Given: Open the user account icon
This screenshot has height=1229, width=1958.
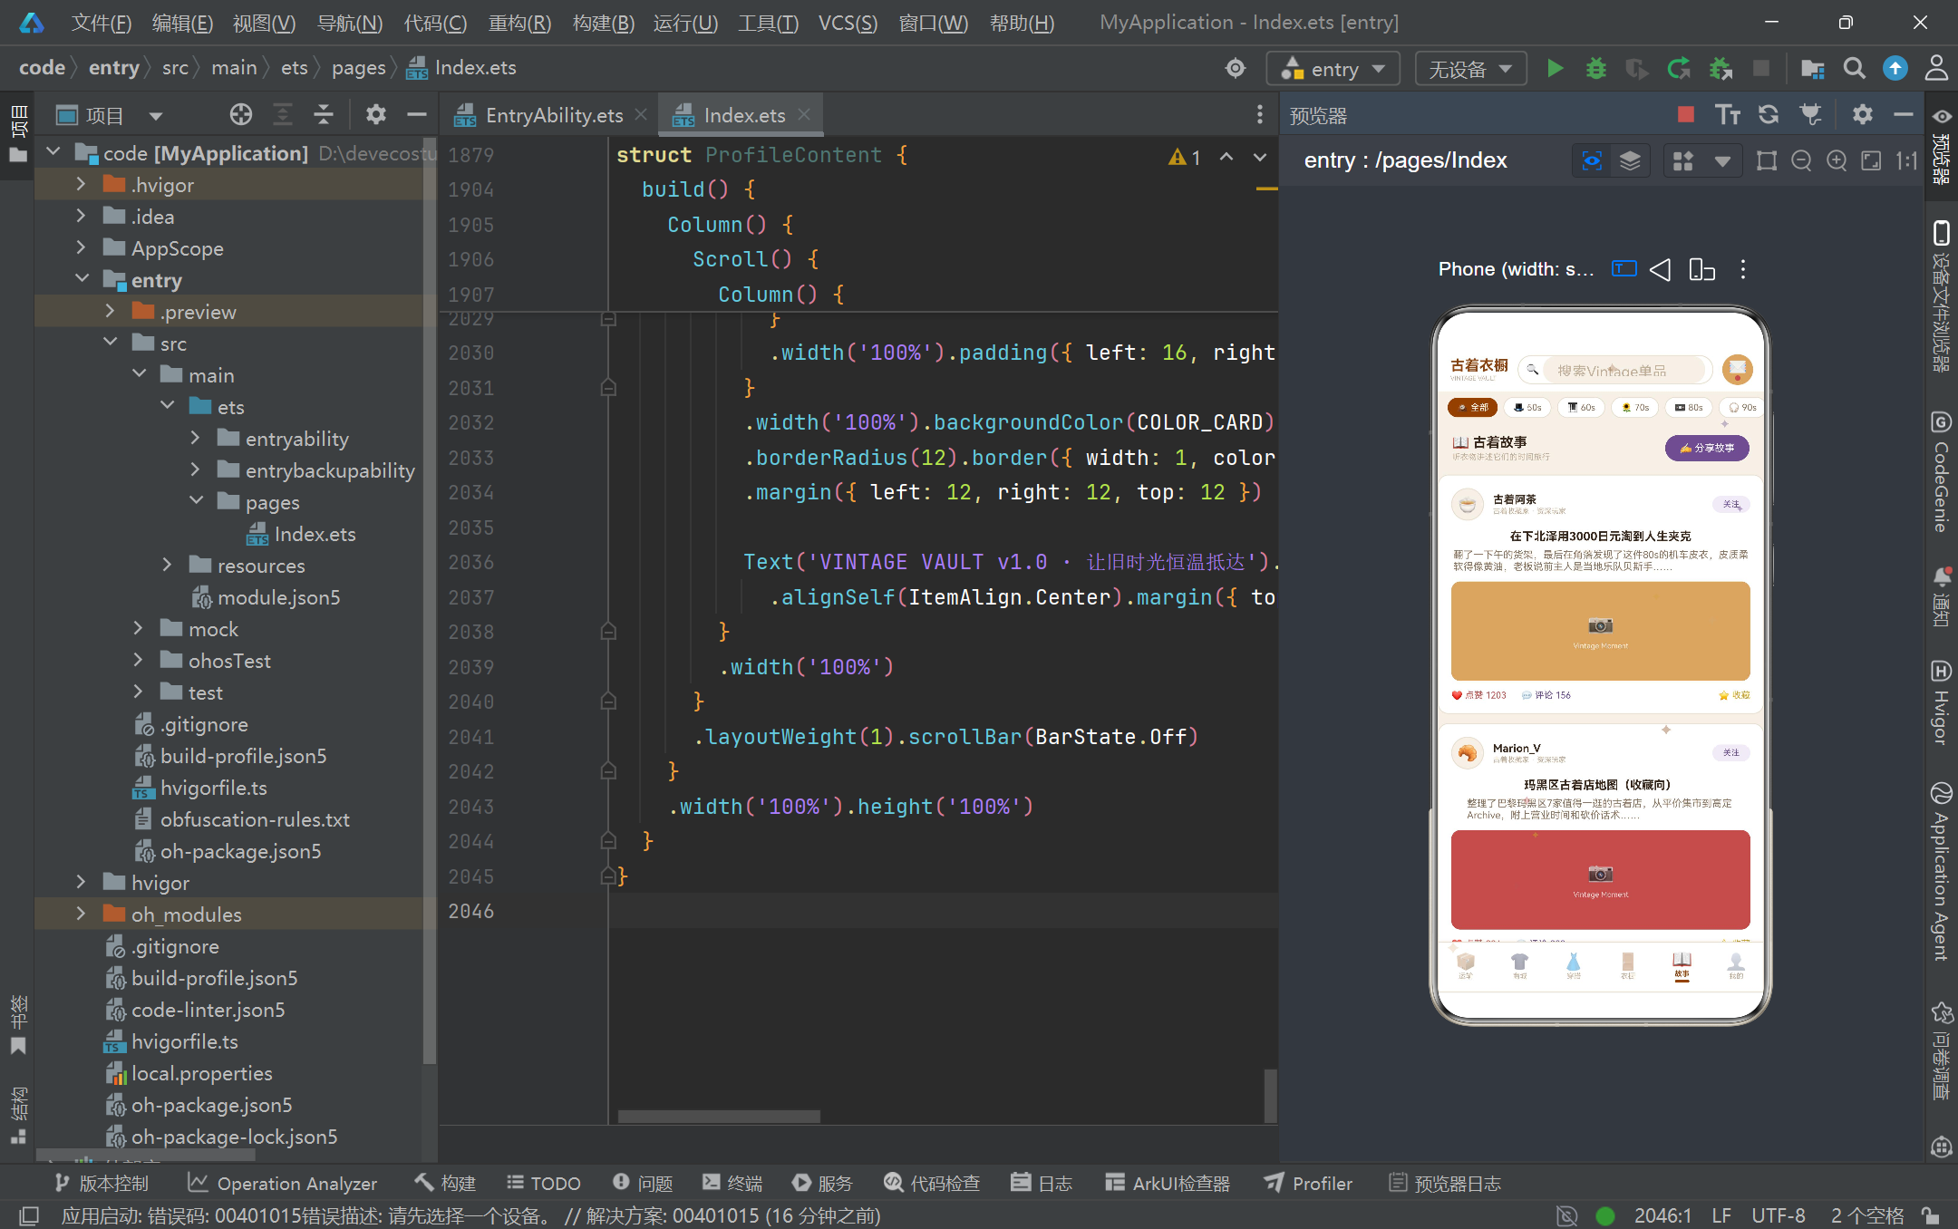Looking at the screenshot, I should click(1936, 68).
